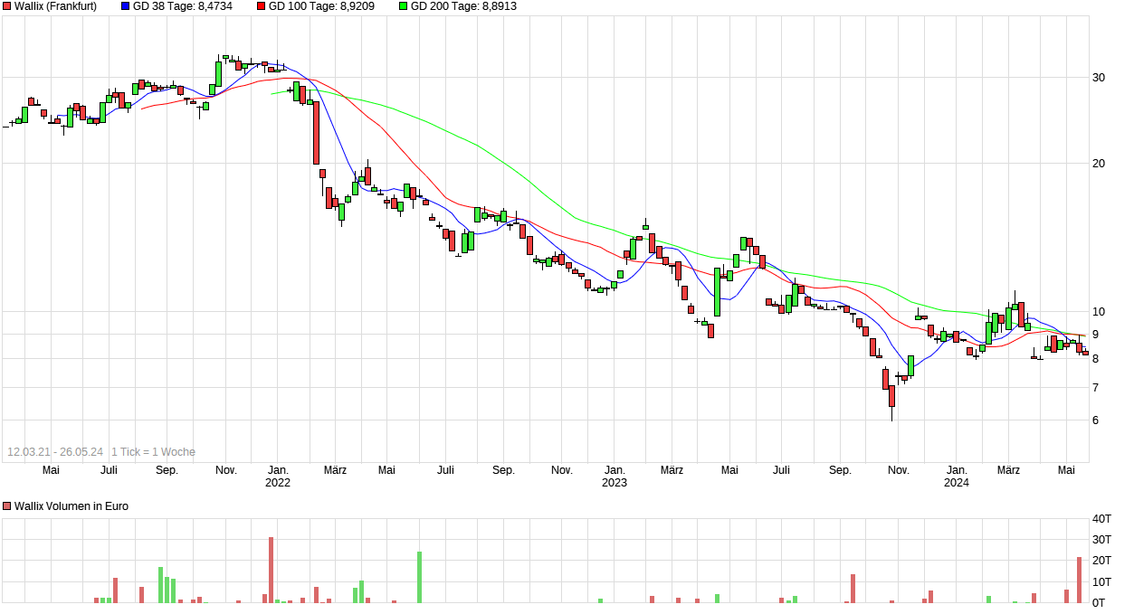The width and height of the screenshot is (1134, 614).
Task: Click the '1 Tick = 1 Woche' note
Action: tap(153, 452)
